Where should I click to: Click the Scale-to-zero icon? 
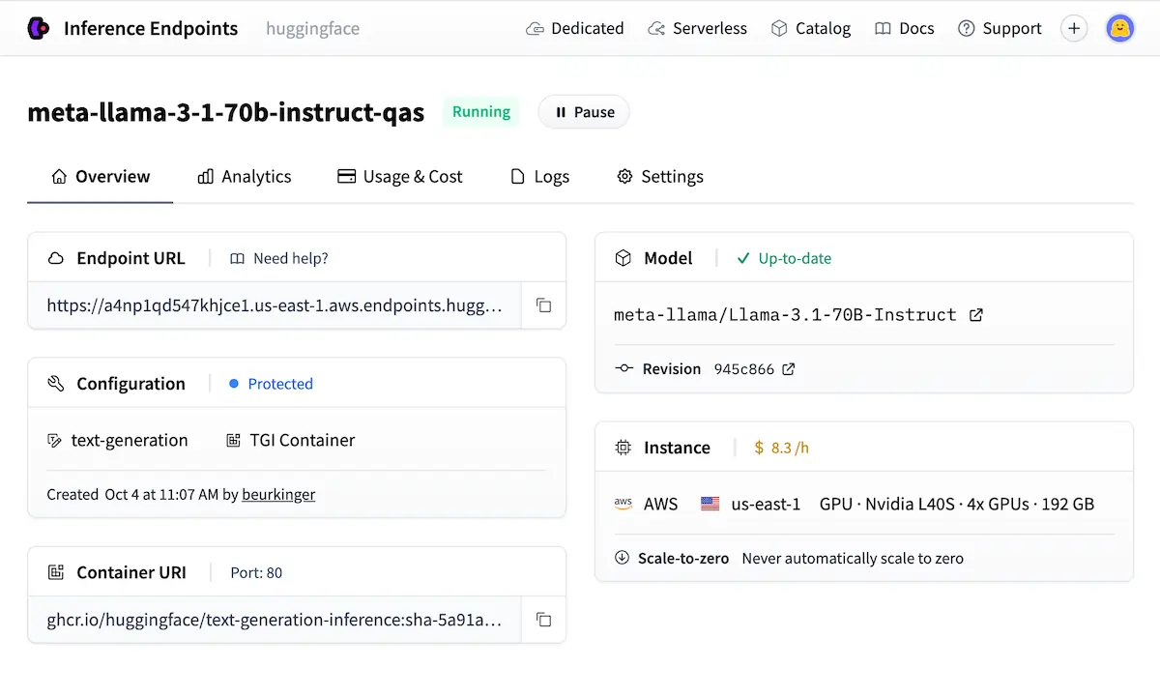pyautogui.click(x=622, y=558)
